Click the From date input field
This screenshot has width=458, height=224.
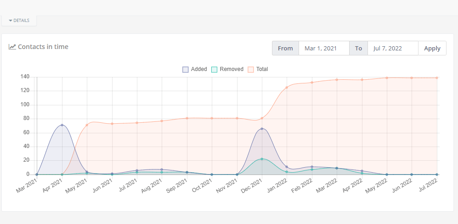(324, 48)
